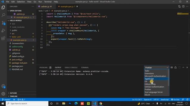Select ESLint output channel
The height and width of the screenshot is (106, 190).
(156, 95)
